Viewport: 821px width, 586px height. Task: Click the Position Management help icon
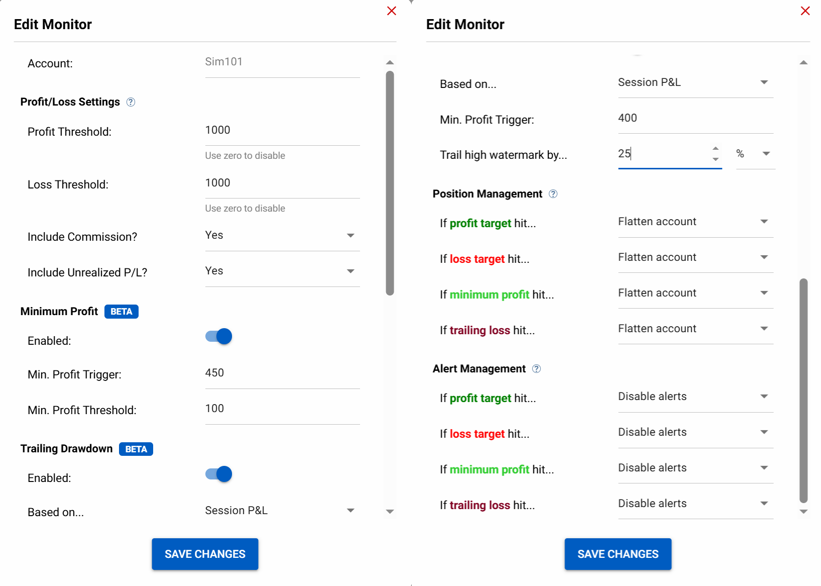click(x=553, y=194)
